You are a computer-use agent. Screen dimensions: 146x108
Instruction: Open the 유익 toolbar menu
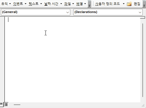tap(6, 4)
